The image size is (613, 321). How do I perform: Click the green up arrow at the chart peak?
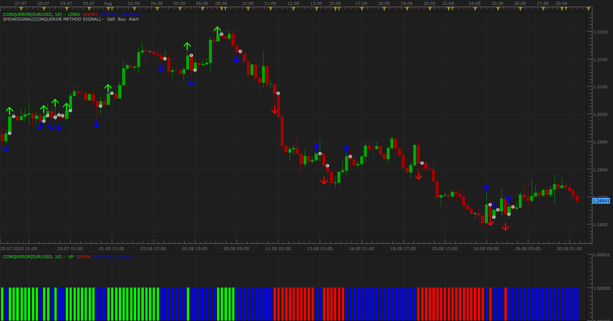pyautogui.click(x=217, y=30)
